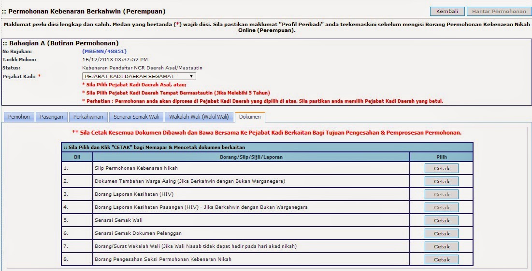Screen dimensions: 532x271
Task: Switch to the Pemohon tab
Action: [19, 117]
